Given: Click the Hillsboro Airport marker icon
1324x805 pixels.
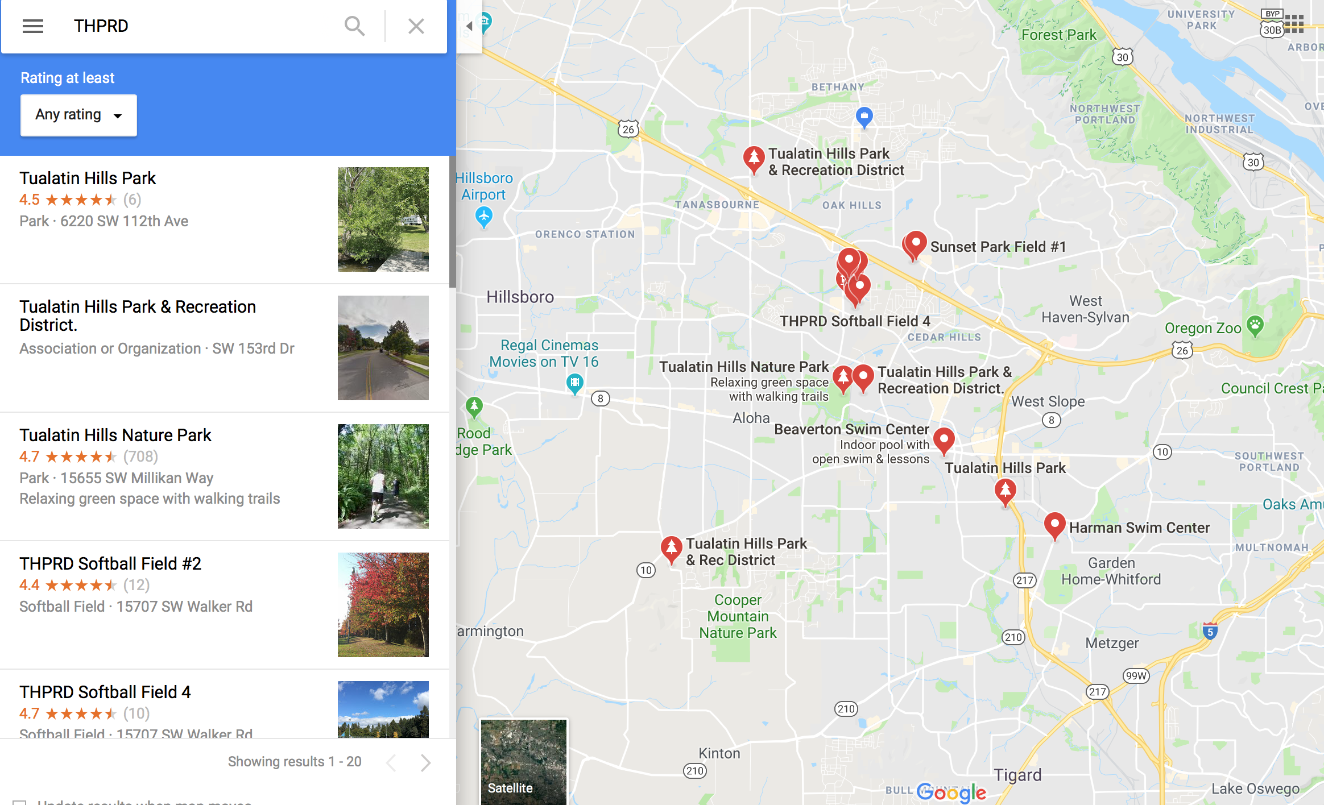Looking at the screenshot, I should 484,217.
